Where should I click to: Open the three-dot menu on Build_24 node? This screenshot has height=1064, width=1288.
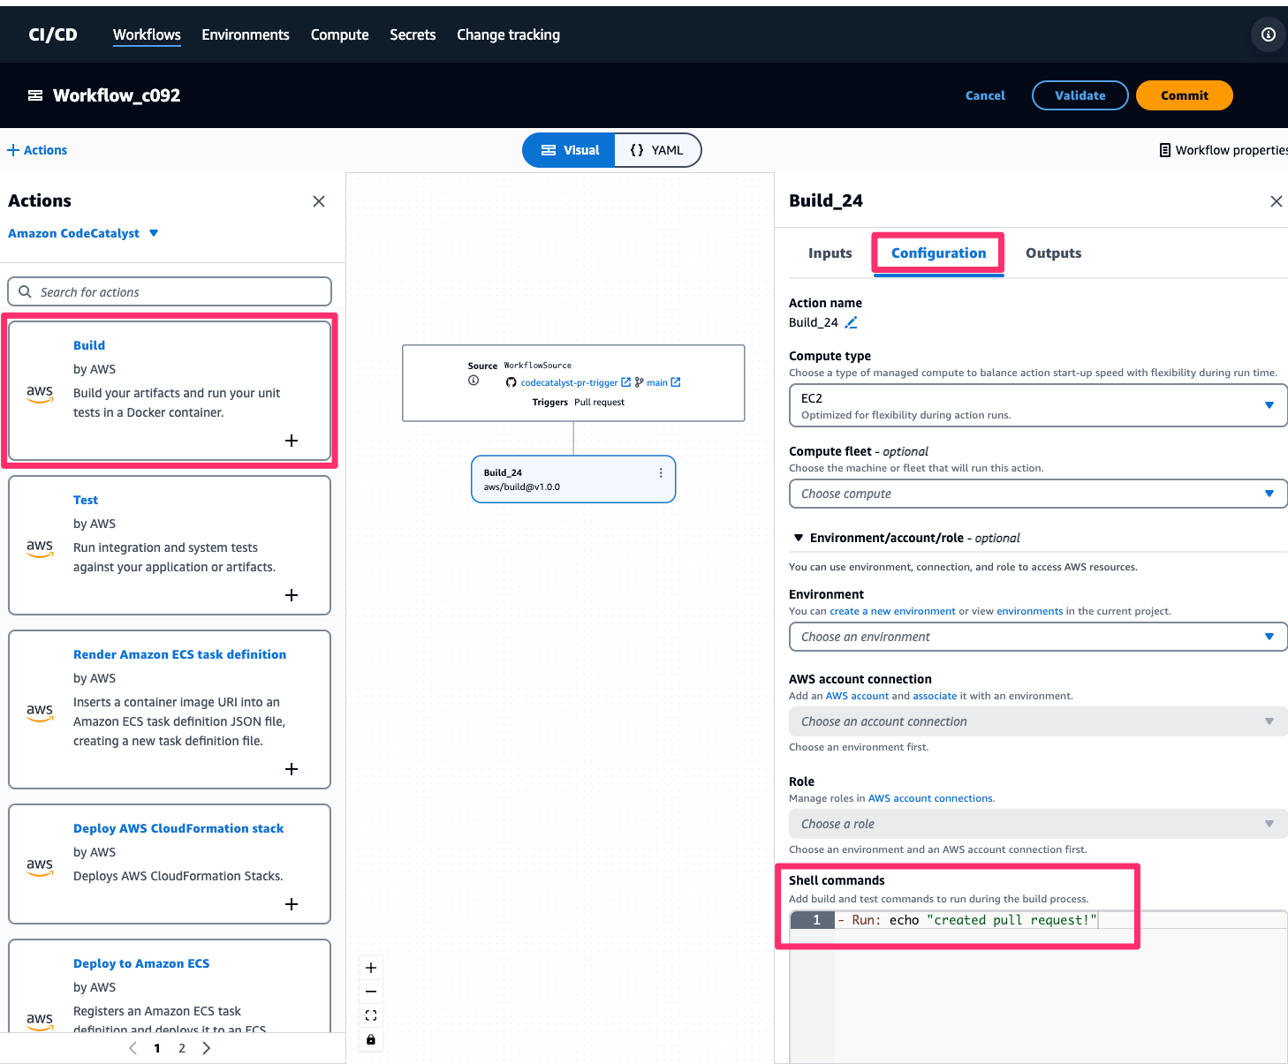coord(660,472)
